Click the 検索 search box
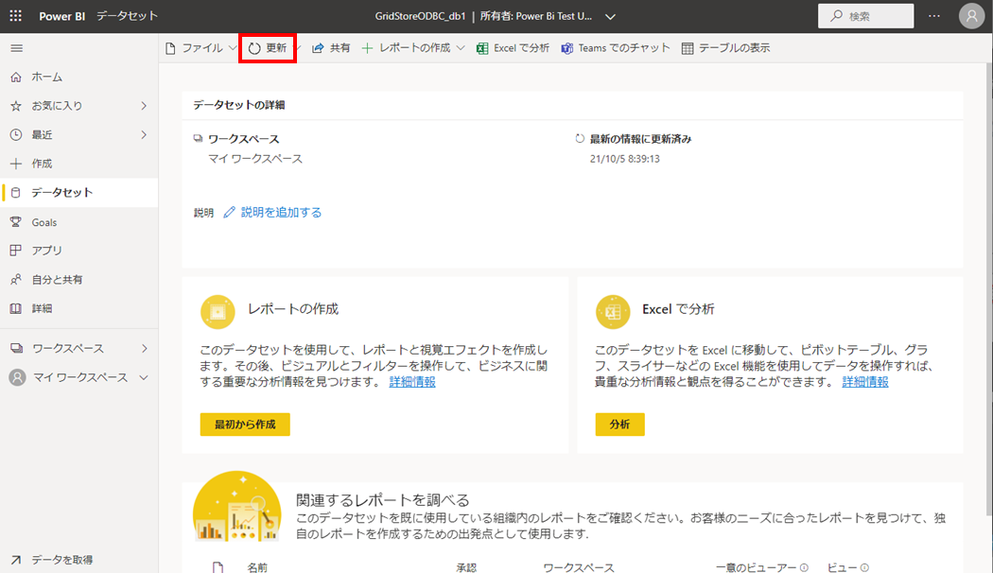The image size is (993, 573). tap(865, 16)
